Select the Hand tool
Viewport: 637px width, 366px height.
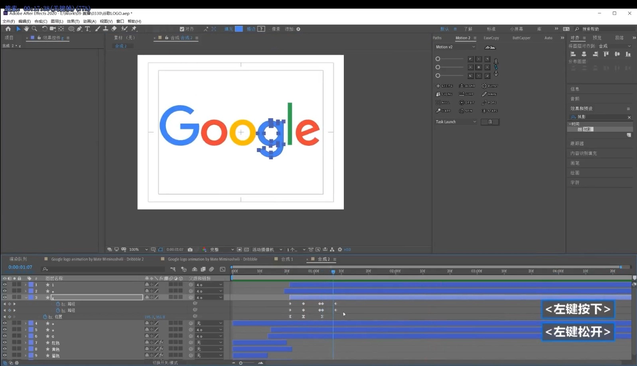(x=26, y=29)
